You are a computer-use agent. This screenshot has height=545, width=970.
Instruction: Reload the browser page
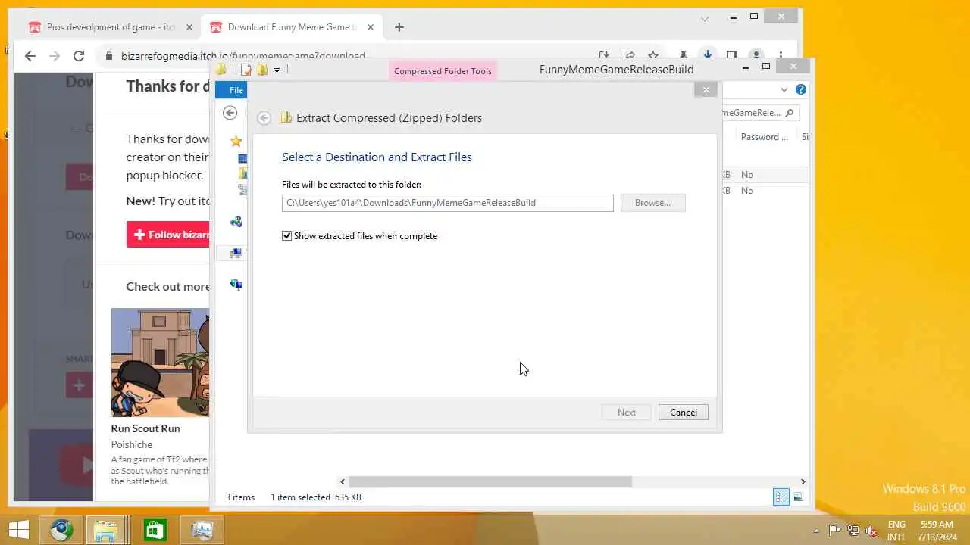79,56
